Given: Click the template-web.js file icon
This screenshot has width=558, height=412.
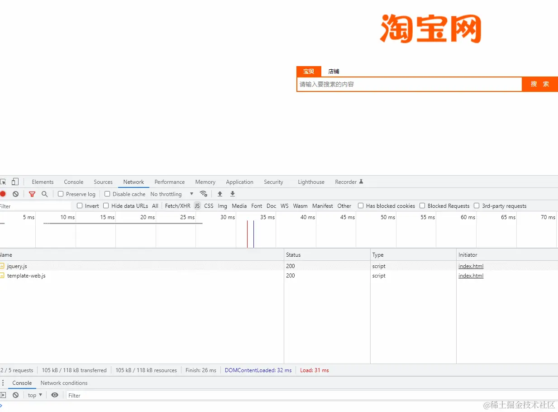Looking at the screenshot, I should (x=2, y=276).
